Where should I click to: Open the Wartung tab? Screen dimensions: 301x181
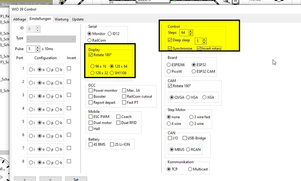(x=61, y=19)
